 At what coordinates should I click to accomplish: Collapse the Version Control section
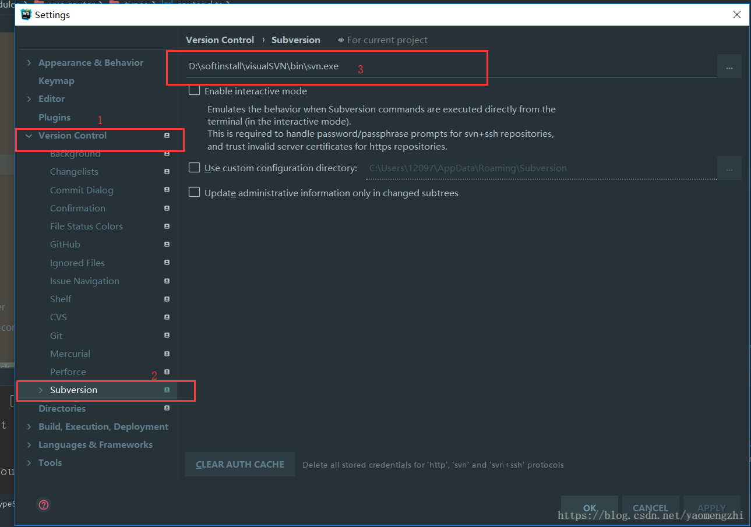29,136
